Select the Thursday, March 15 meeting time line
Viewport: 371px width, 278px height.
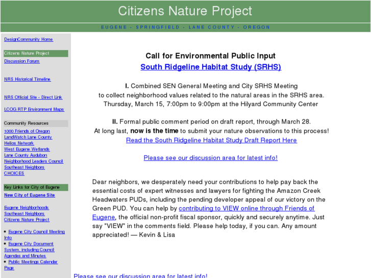(211, 104)
